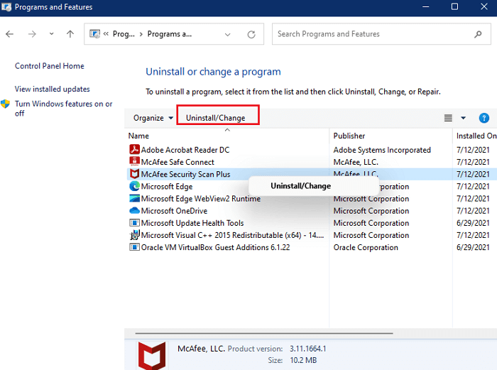The image size is (497, 370).
Task: Click the Microsoft Update Health Tools icon
Action: click(134, 222)
